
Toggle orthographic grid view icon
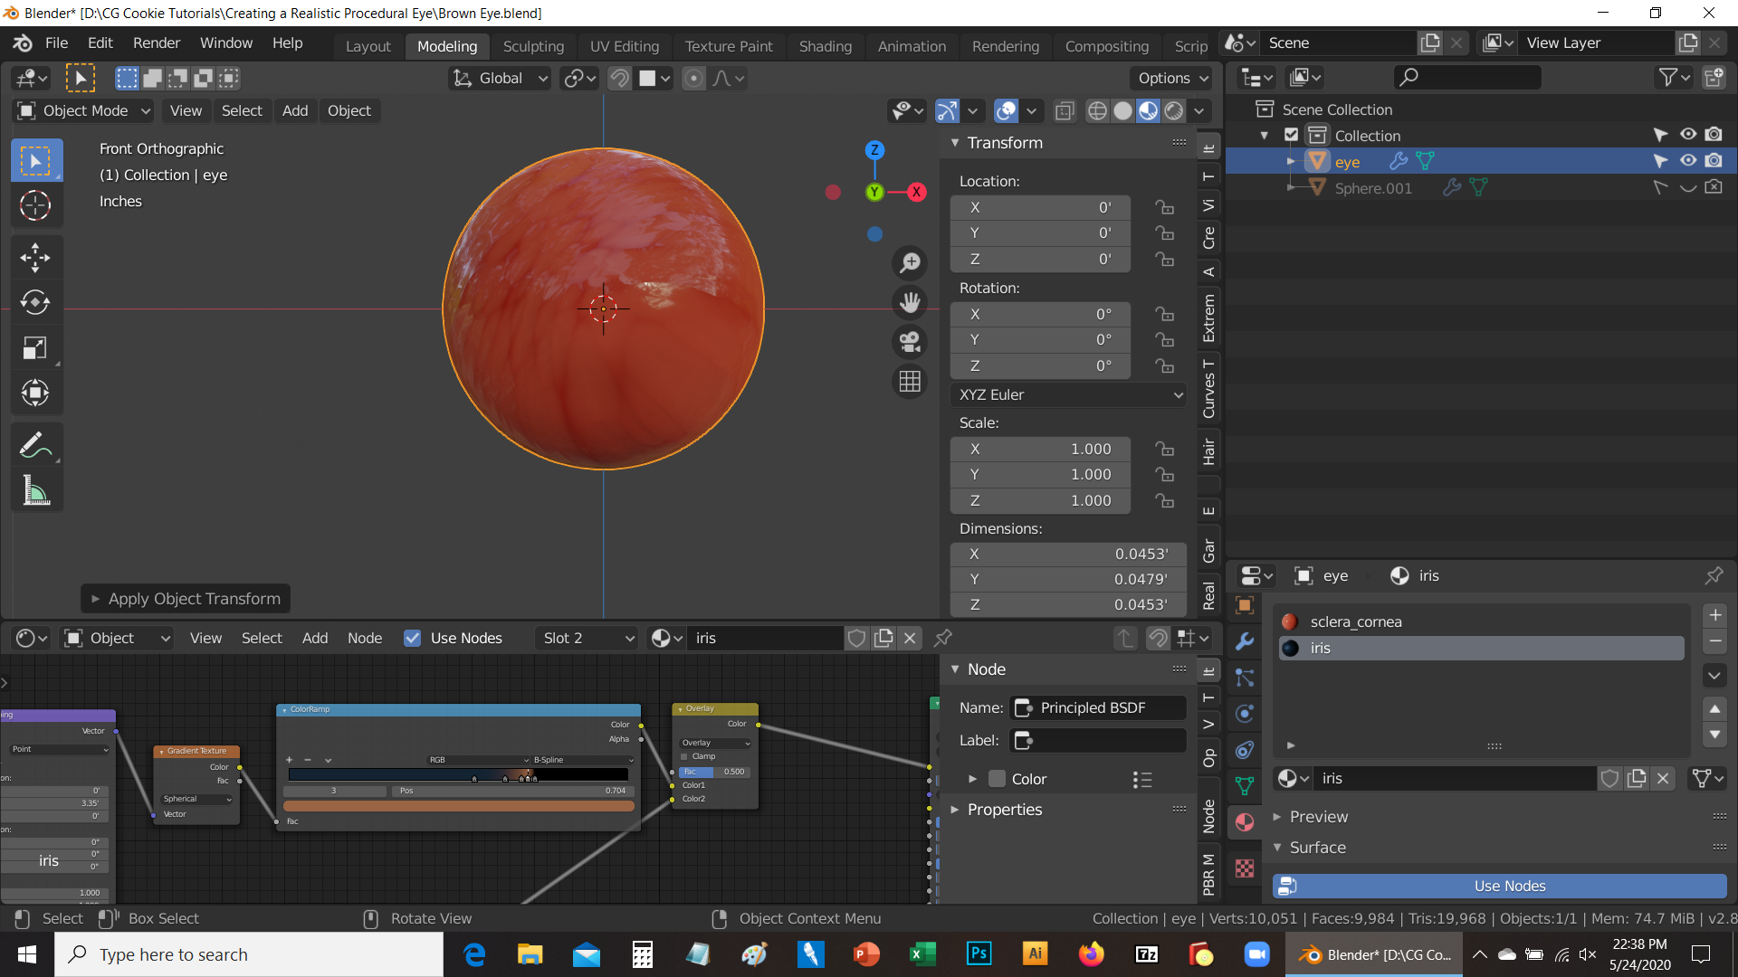910,382
